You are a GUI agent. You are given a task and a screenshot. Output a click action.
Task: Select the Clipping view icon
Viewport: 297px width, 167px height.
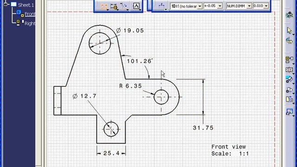pos(289,90)
